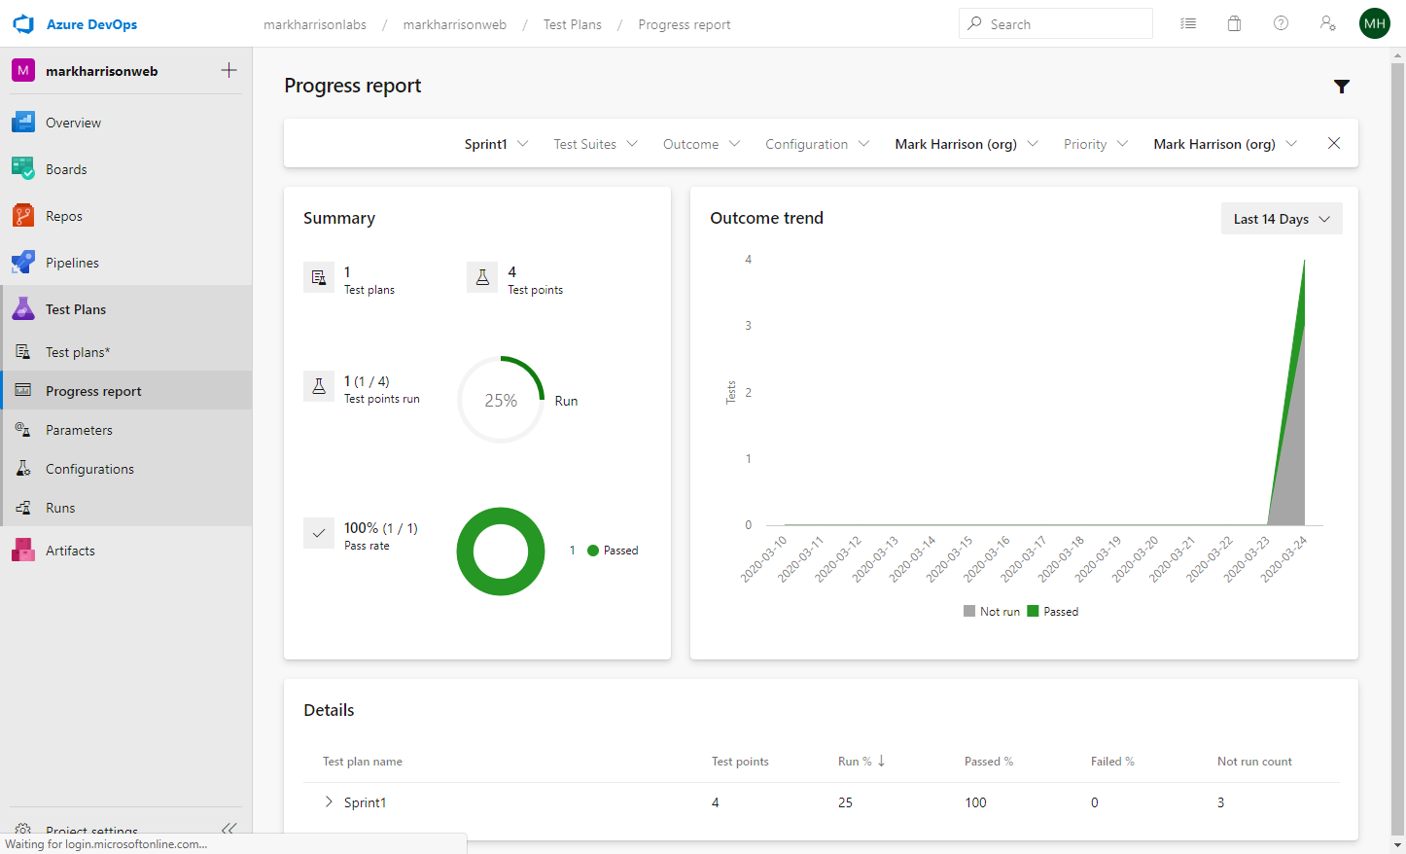The width and height of the screenshot is (1406, 854).
Task: Toggle the Not run legend item
Action: pyautogui.click(x=992, y=612)
